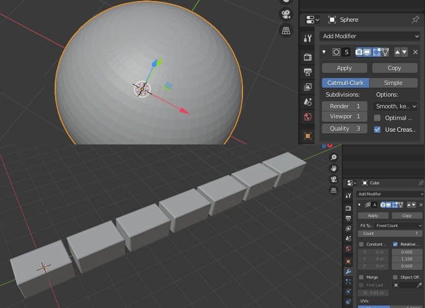This screenshot has height=308, width=425.
Task: Toggle Subdivision modifier on-cage display
Action: [x=385, y=52]
